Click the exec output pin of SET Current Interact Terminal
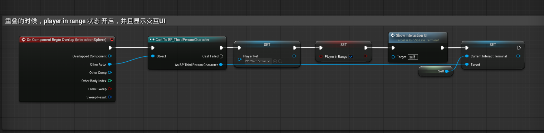 pos(519,48)
